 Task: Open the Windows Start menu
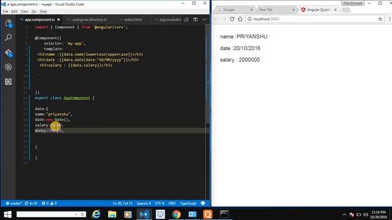7,215
